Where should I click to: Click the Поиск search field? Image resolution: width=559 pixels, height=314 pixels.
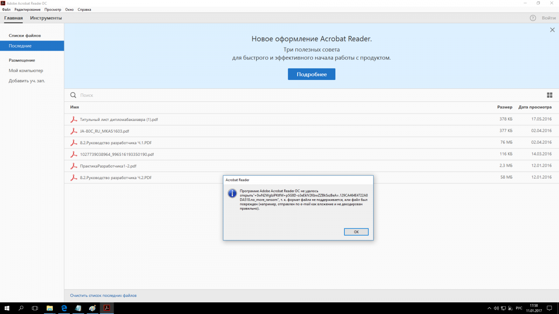(186, 95)
